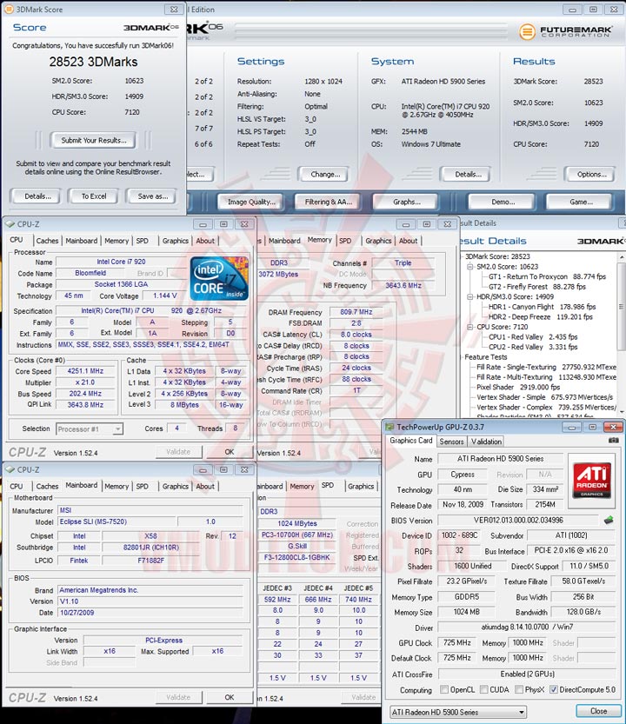This screenshot has width=626, height=724.
Task: Select HDR1 - Canyon Flight row
Action: point(542,307)
